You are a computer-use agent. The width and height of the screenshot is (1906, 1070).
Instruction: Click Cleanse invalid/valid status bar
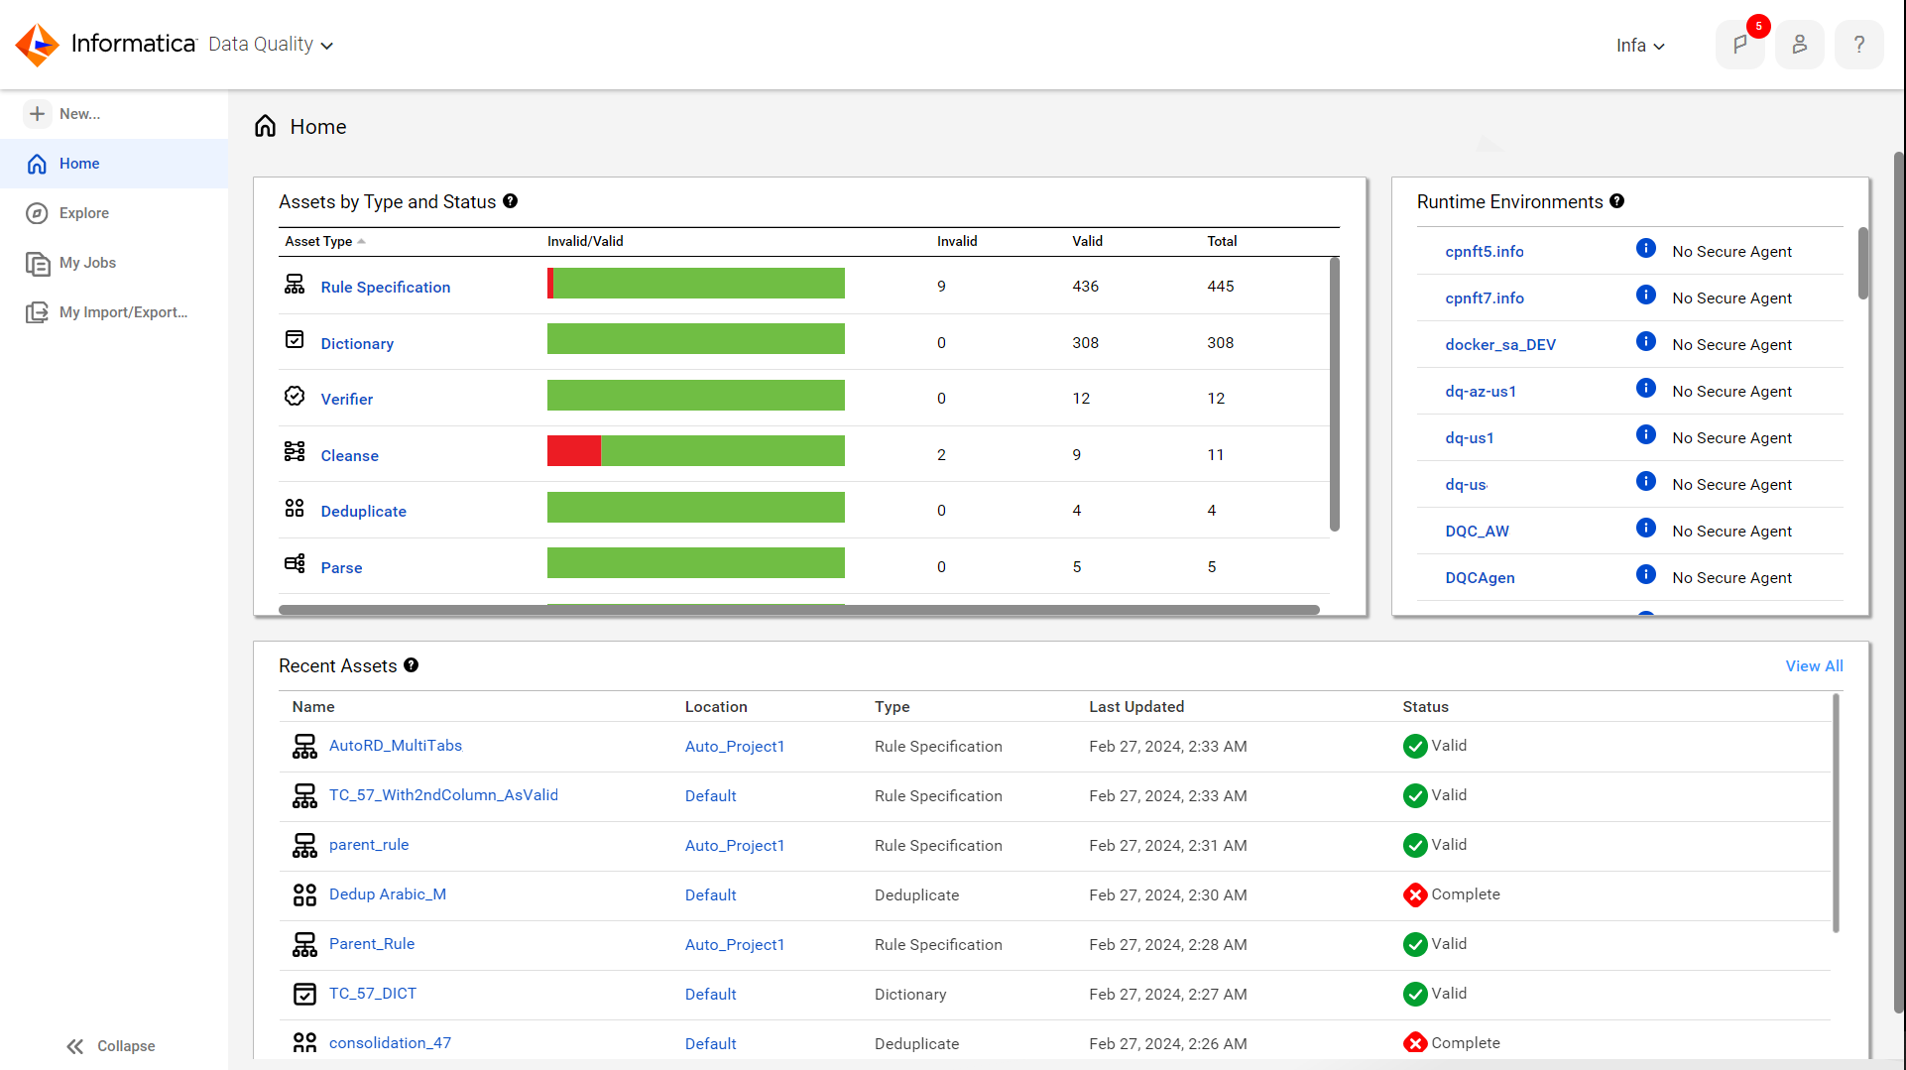coord(696,451)
